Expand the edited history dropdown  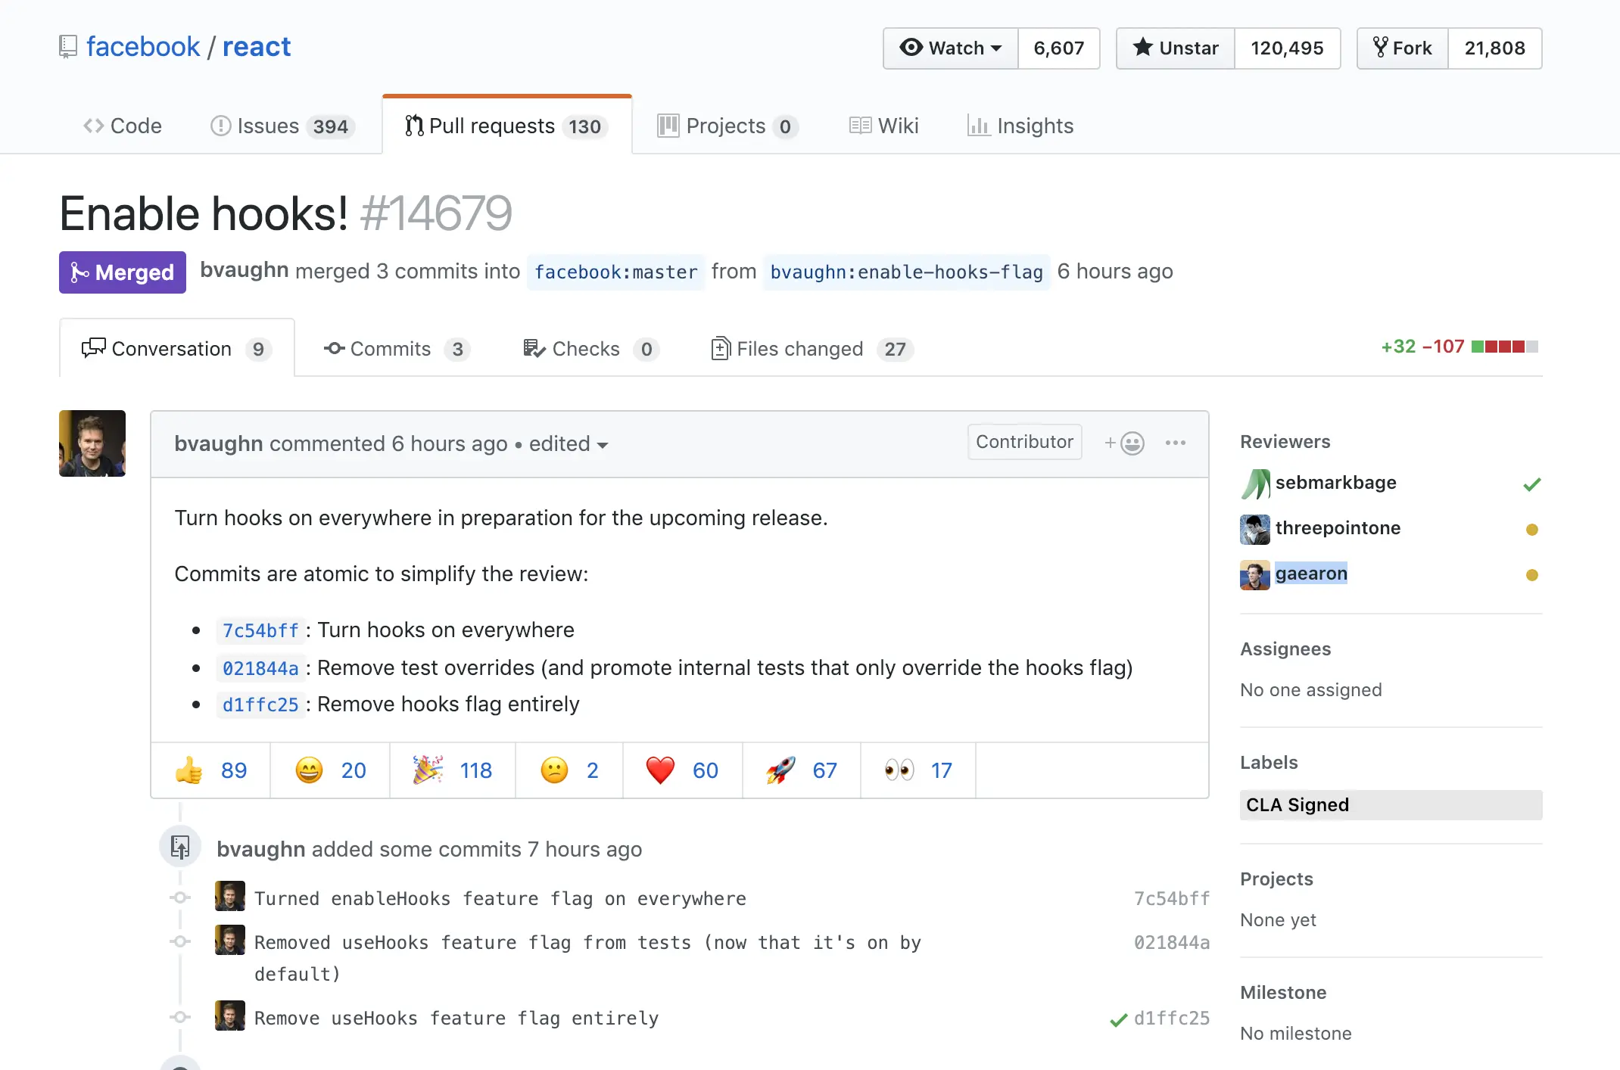[569, 444]
